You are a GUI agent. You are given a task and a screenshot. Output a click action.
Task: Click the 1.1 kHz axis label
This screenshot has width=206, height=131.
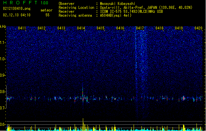3,43
